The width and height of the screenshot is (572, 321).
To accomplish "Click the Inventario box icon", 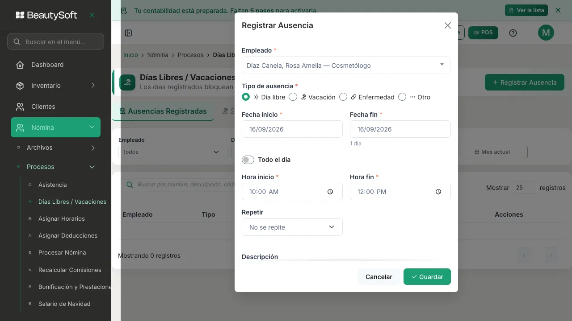I will click(x=20, y=86).
